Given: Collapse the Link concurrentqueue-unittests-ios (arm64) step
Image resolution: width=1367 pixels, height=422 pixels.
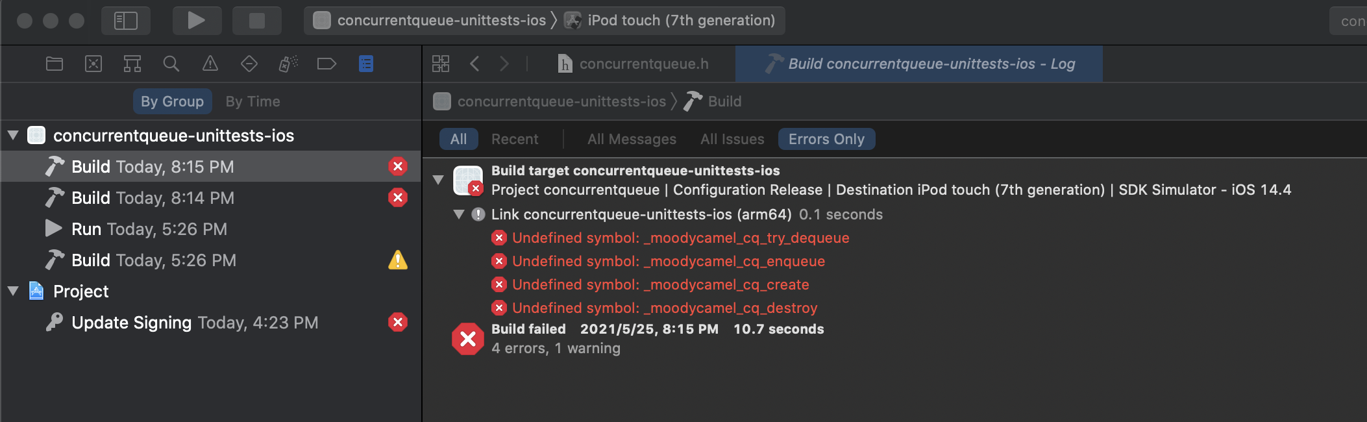Looking at the screenshot, I should [x=460, y=214].
